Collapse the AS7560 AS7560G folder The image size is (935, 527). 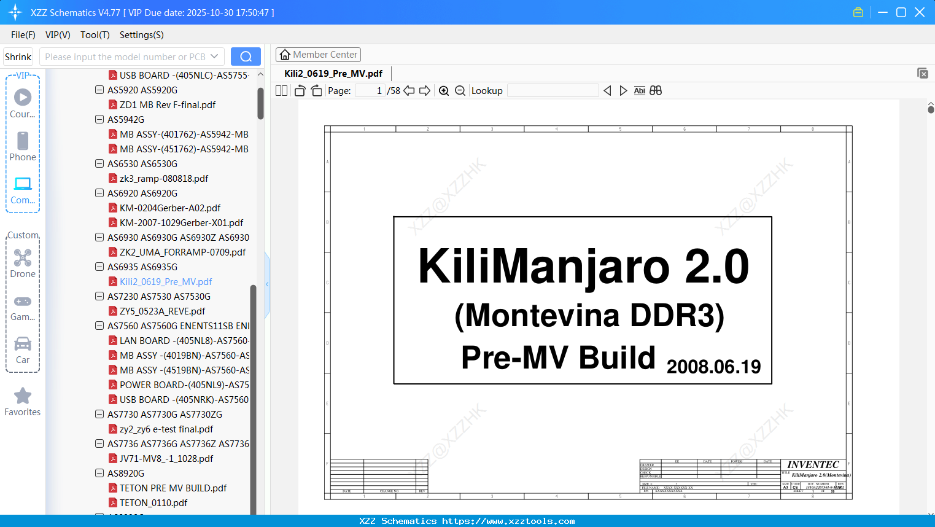(99, 326)
